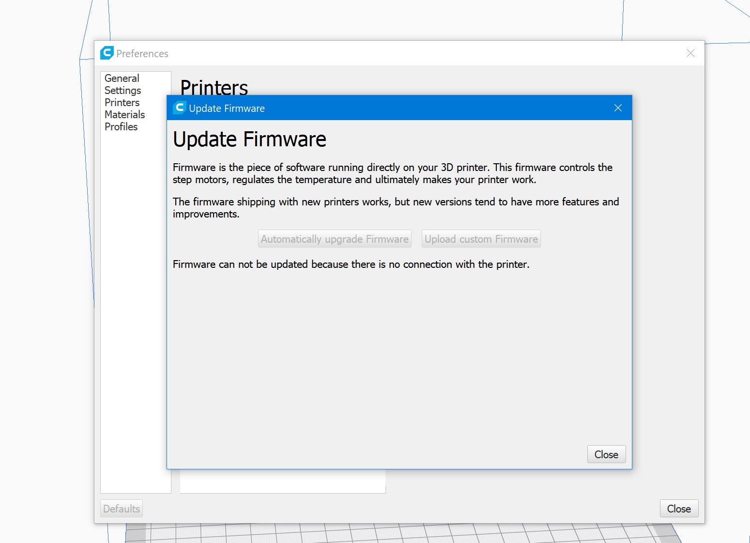The height and width of the screenshot is (543, 750).
Task: Click Automatically upgrade Firmware button
Action: 335,239
